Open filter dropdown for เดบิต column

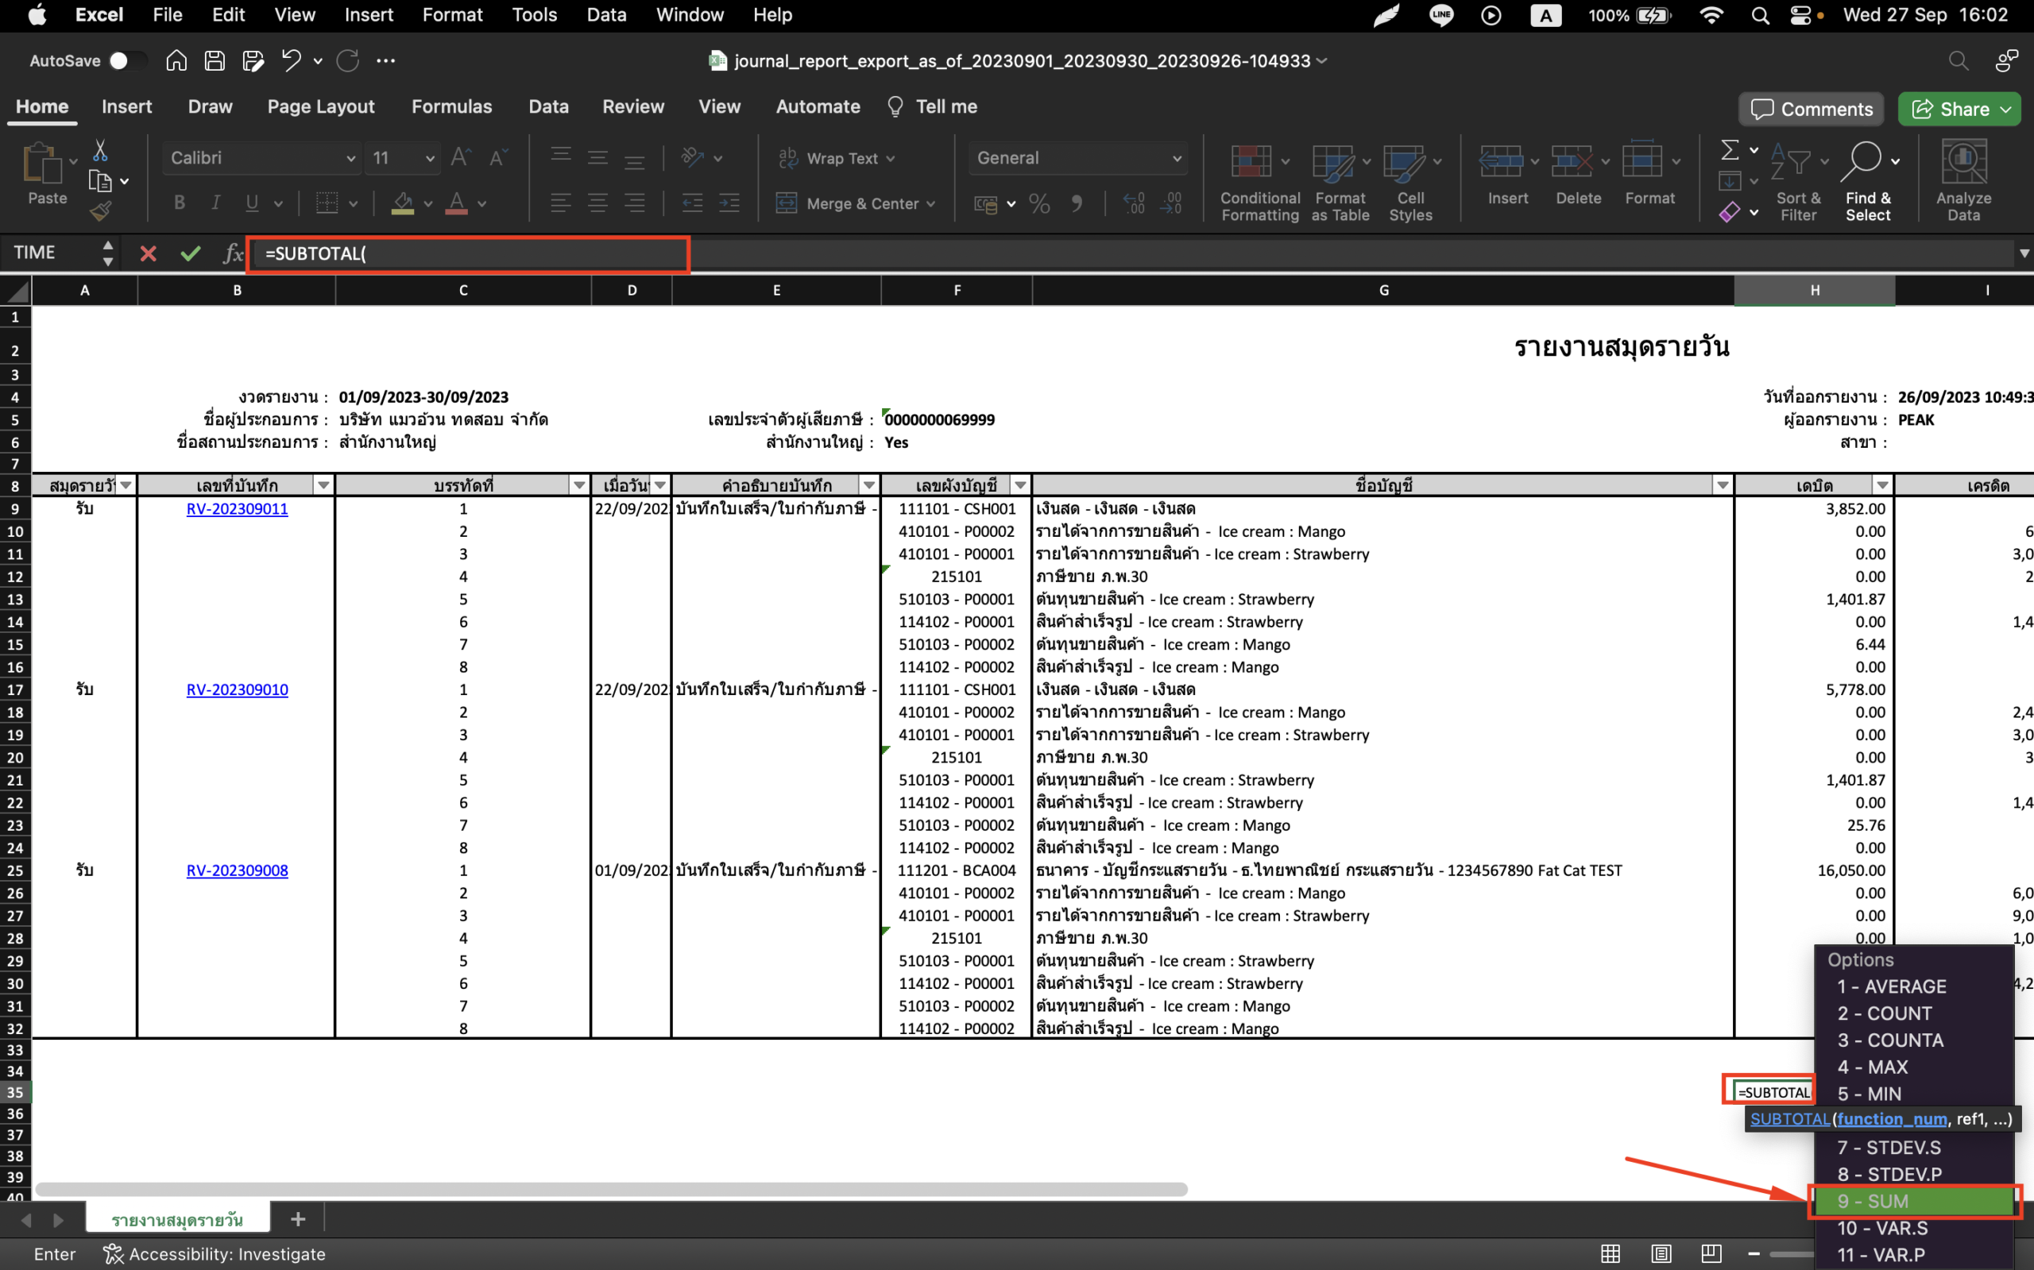click(1882, 484)
